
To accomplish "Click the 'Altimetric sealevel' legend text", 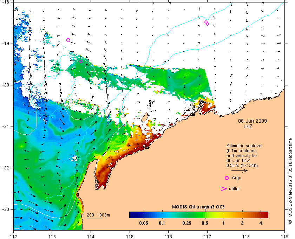I will tap(244, 146).
